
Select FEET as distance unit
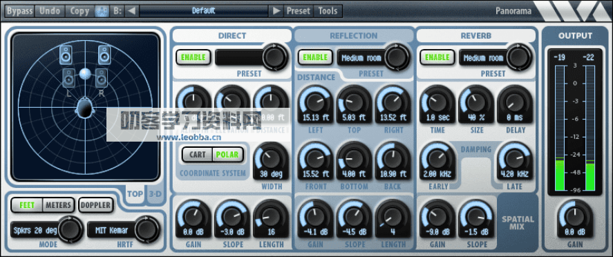[x=27, y=205]
